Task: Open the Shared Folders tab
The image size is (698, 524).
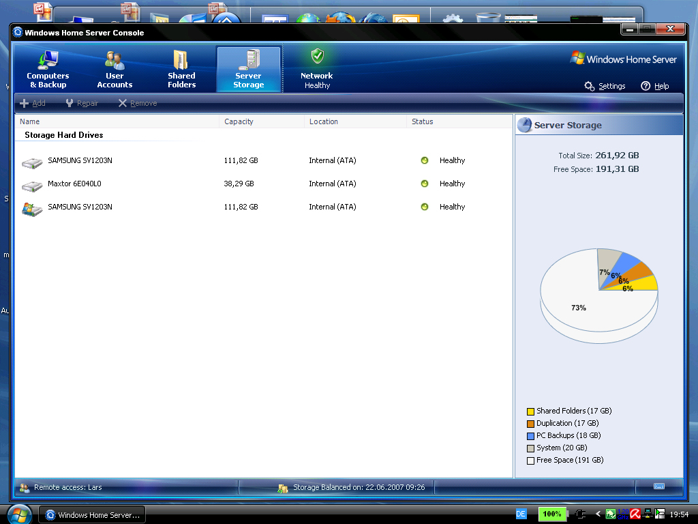Action: pos(181,70)
